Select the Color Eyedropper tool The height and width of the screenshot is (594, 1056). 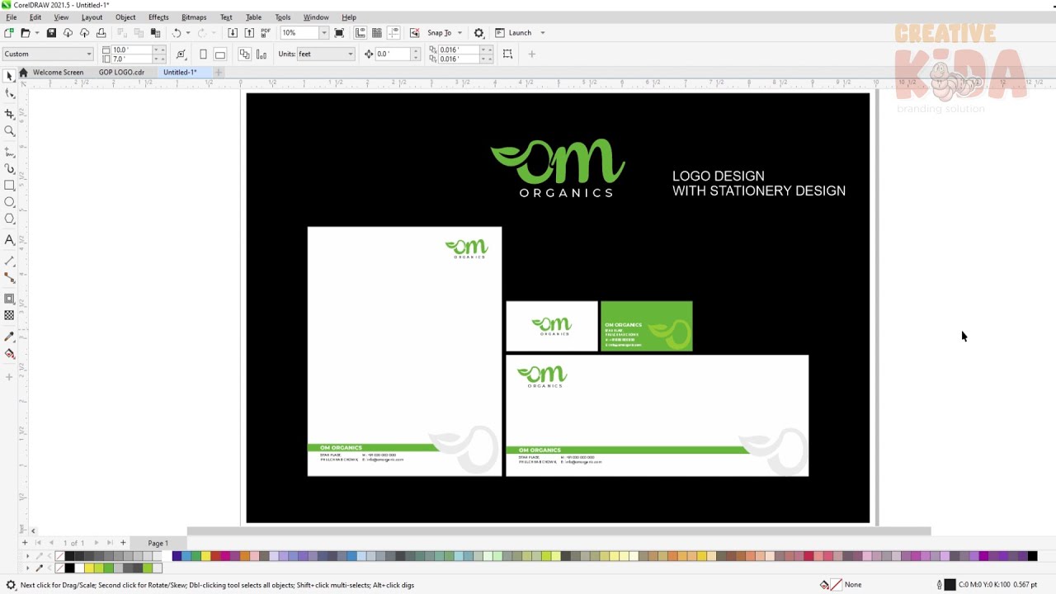click(9, 337)
